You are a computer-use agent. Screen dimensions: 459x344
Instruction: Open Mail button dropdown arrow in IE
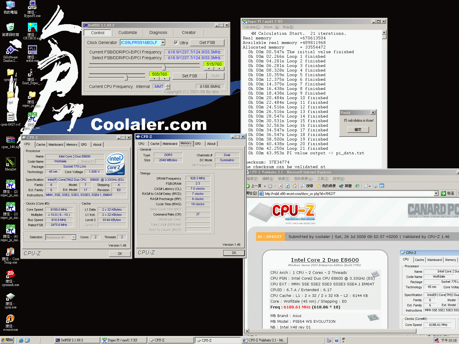click(x=370, y=186)
